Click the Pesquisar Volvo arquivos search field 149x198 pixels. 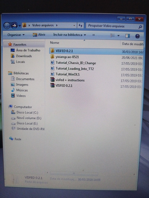pos(112,26)
